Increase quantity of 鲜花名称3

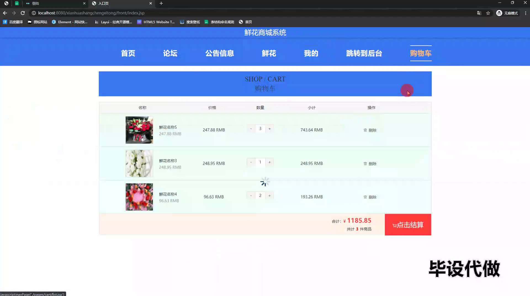tap(270, 162)
